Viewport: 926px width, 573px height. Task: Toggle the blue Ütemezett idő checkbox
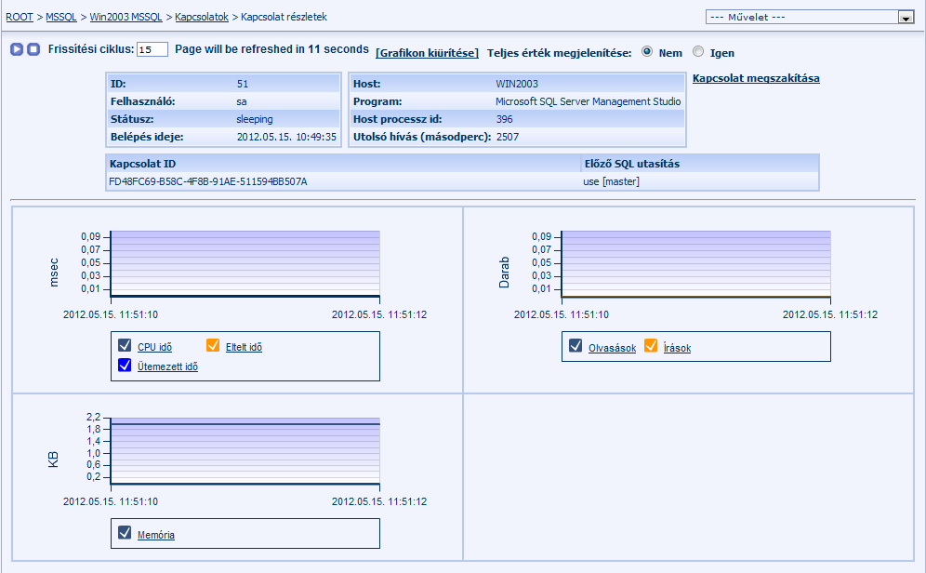pyautogui.click(x=126, y=366)
